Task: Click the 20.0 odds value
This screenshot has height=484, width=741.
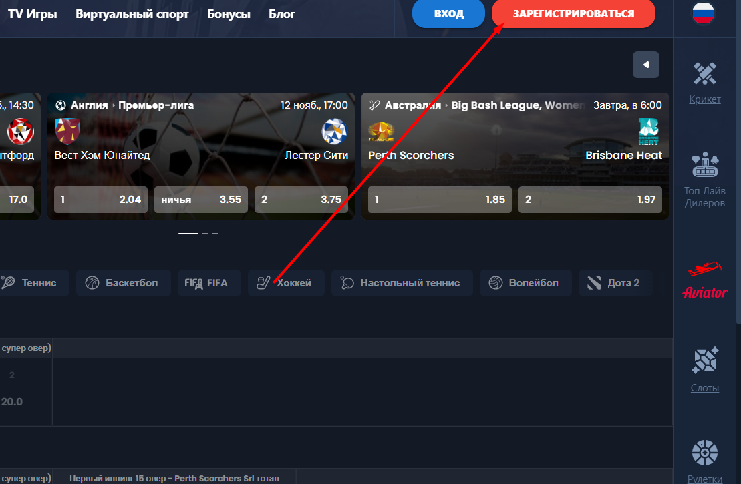Action: tap(12, 401)
